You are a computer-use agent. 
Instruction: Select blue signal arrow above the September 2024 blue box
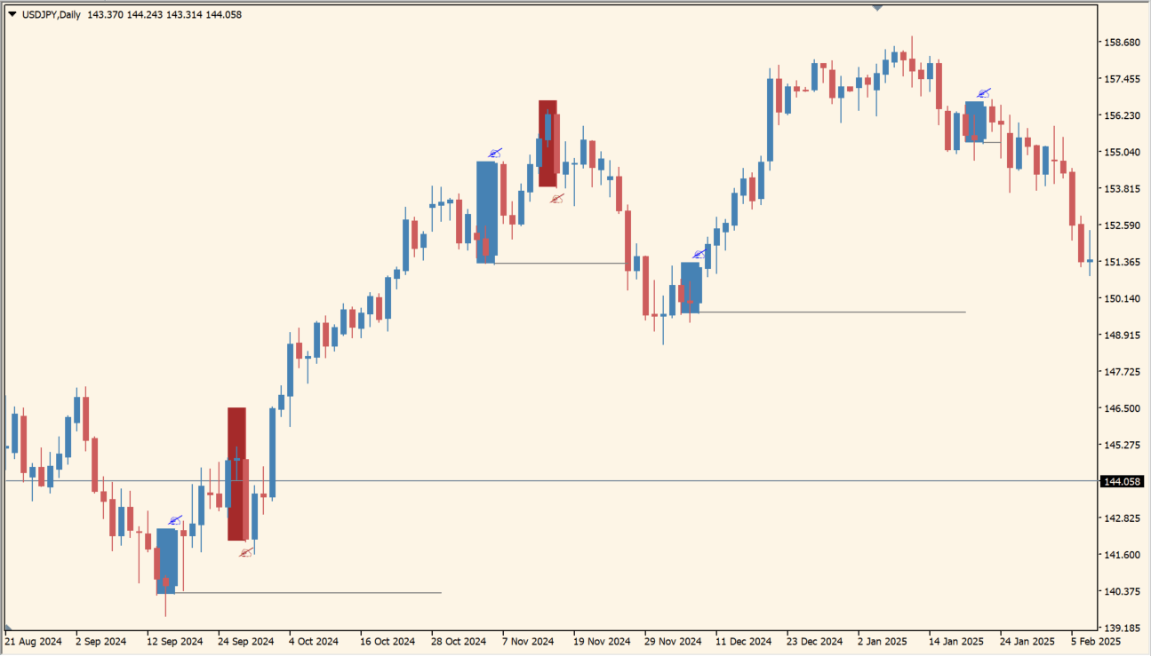click(x=175, y=520)
